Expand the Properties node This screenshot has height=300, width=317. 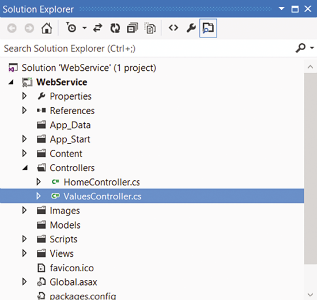click(x=24, y=96)
